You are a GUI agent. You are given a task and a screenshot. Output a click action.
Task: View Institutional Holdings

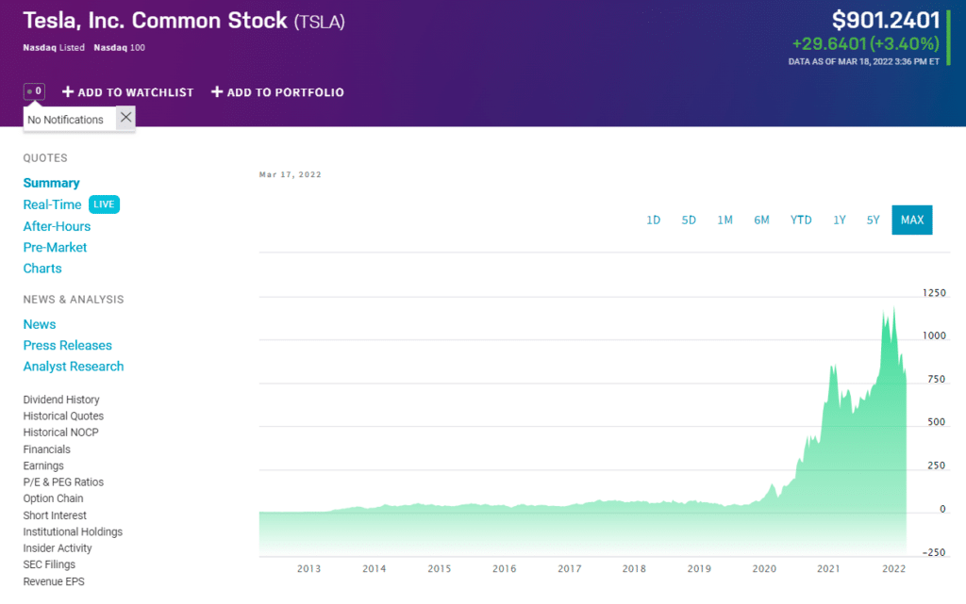pos(73,532)
